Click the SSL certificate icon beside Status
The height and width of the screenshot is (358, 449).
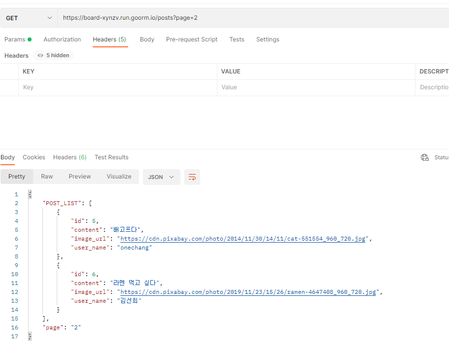pyautogui.click(x=424, y=157)
